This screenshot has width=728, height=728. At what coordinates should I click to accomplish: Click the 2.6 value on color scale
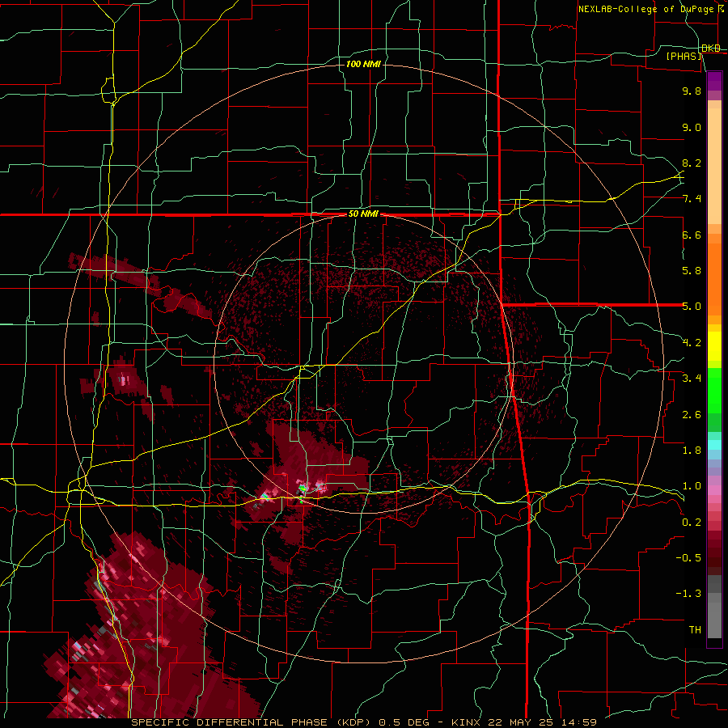click(692, 415)
